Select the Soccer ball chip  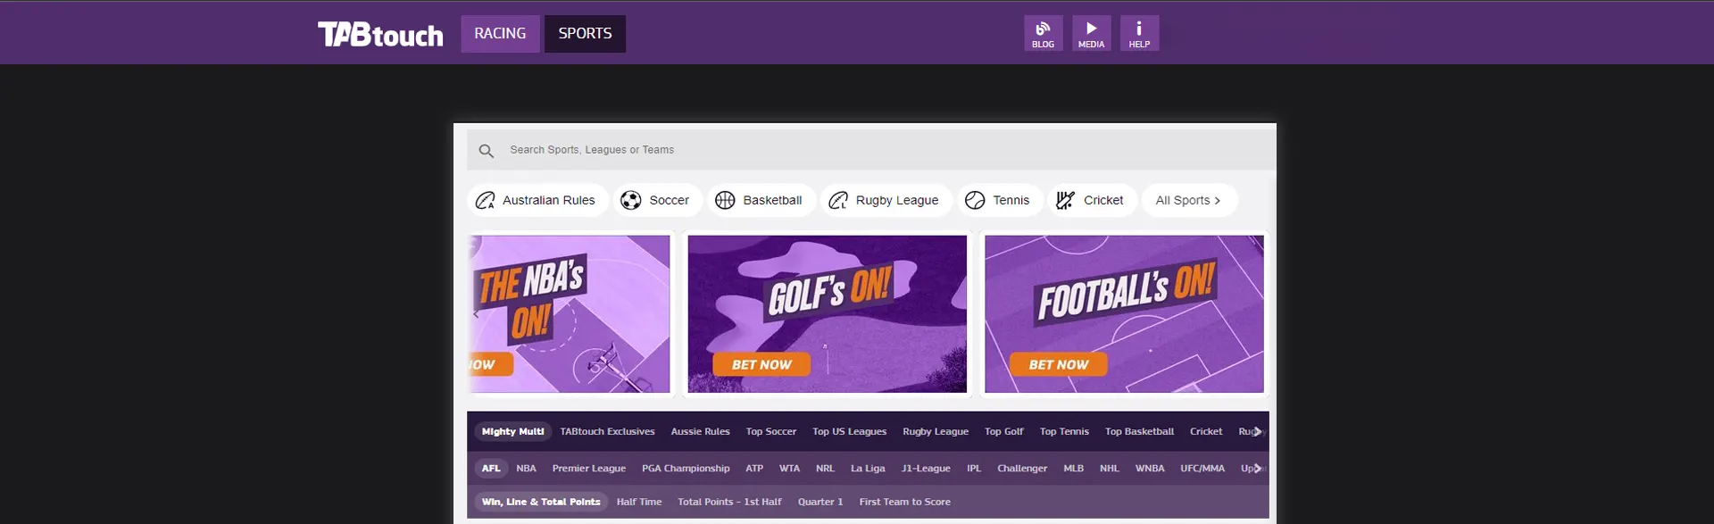coord(656,200)
